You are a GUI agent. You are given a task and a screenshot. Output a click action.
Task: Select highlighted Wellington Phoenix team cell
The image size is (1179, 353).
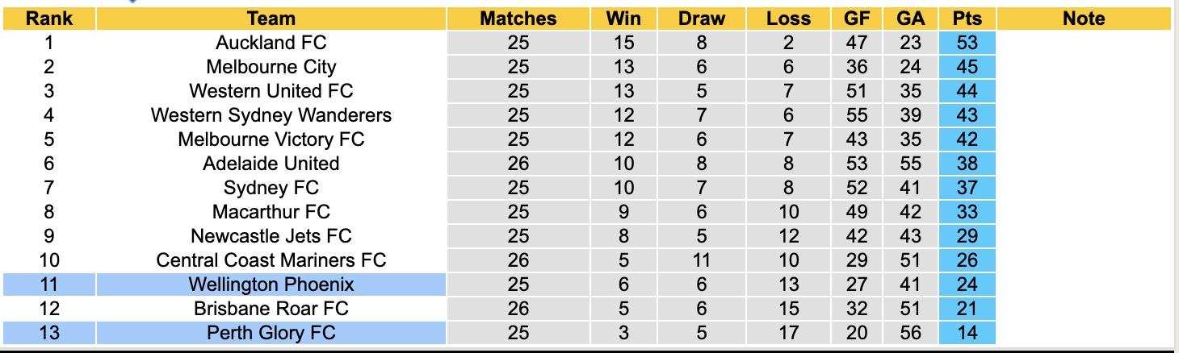[271, 284]
